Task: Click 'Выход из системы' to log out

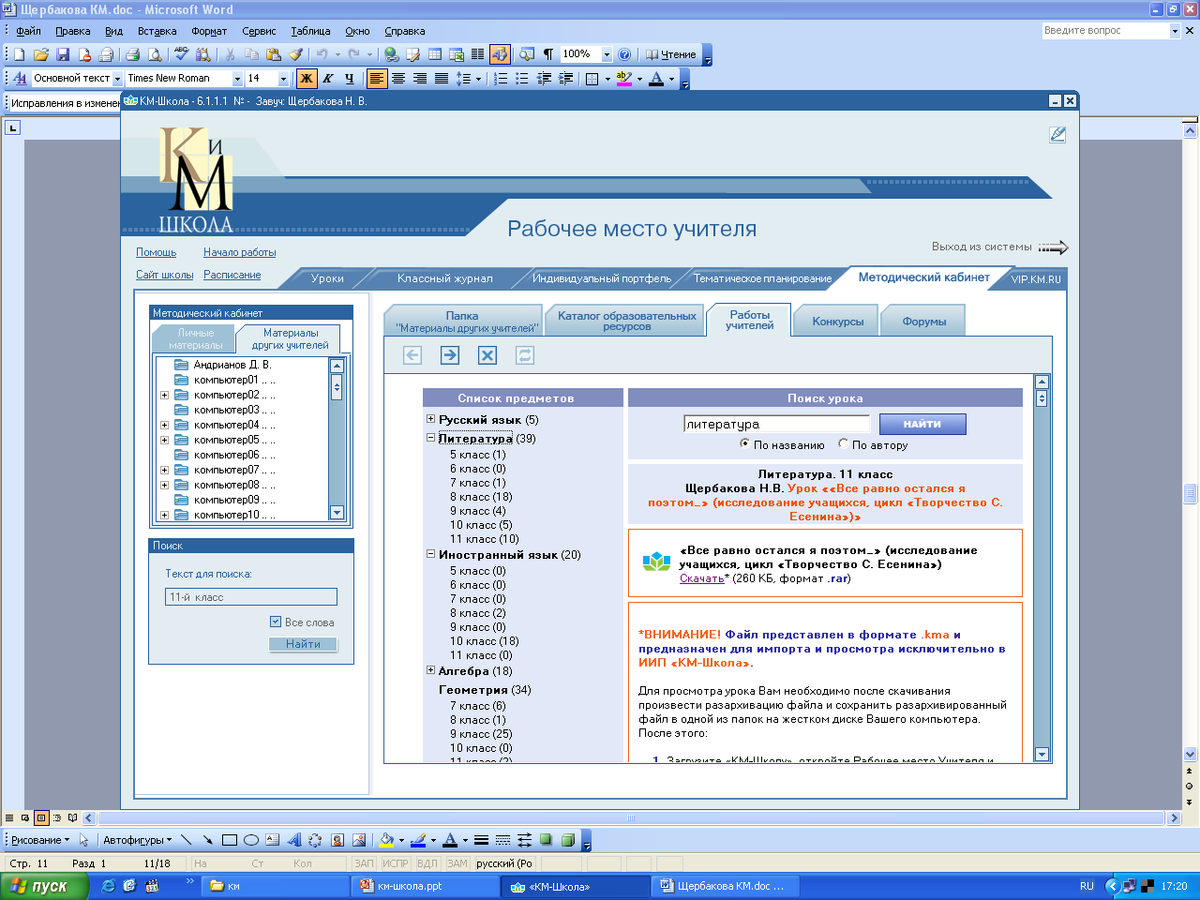Action: 999,247
